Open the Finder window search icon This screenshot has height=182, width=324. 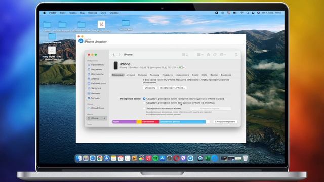(x=236, y=55)
